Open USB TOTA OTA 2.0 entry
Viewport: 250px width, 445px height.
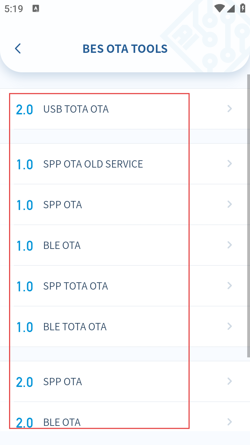(76, 109)
